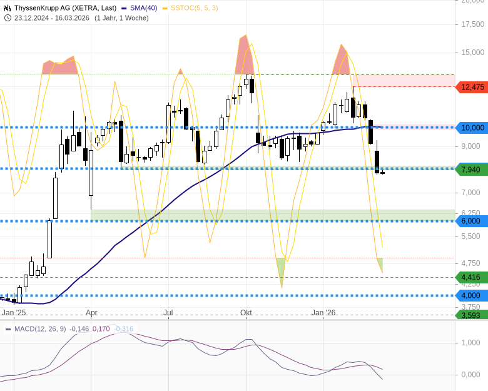Click the blue 6,000 price label
The width and height of the screenshot is (488, 391).
click(472, 221)
